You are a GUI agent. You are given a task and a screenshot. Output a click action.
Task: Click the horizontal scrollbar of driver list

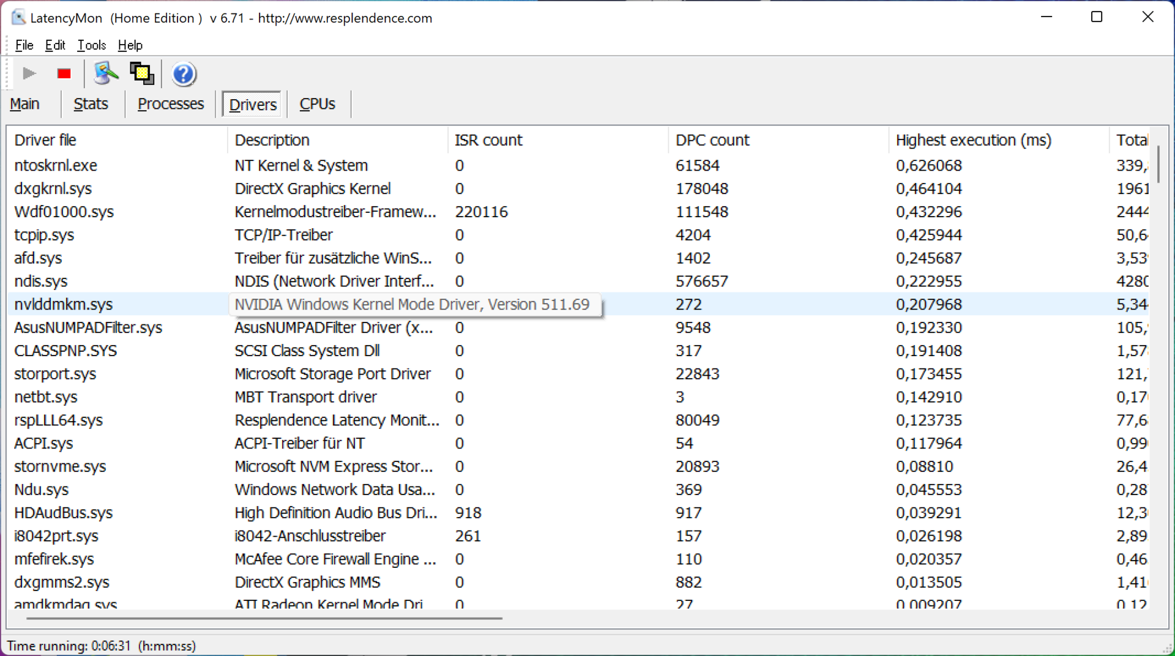264,618
